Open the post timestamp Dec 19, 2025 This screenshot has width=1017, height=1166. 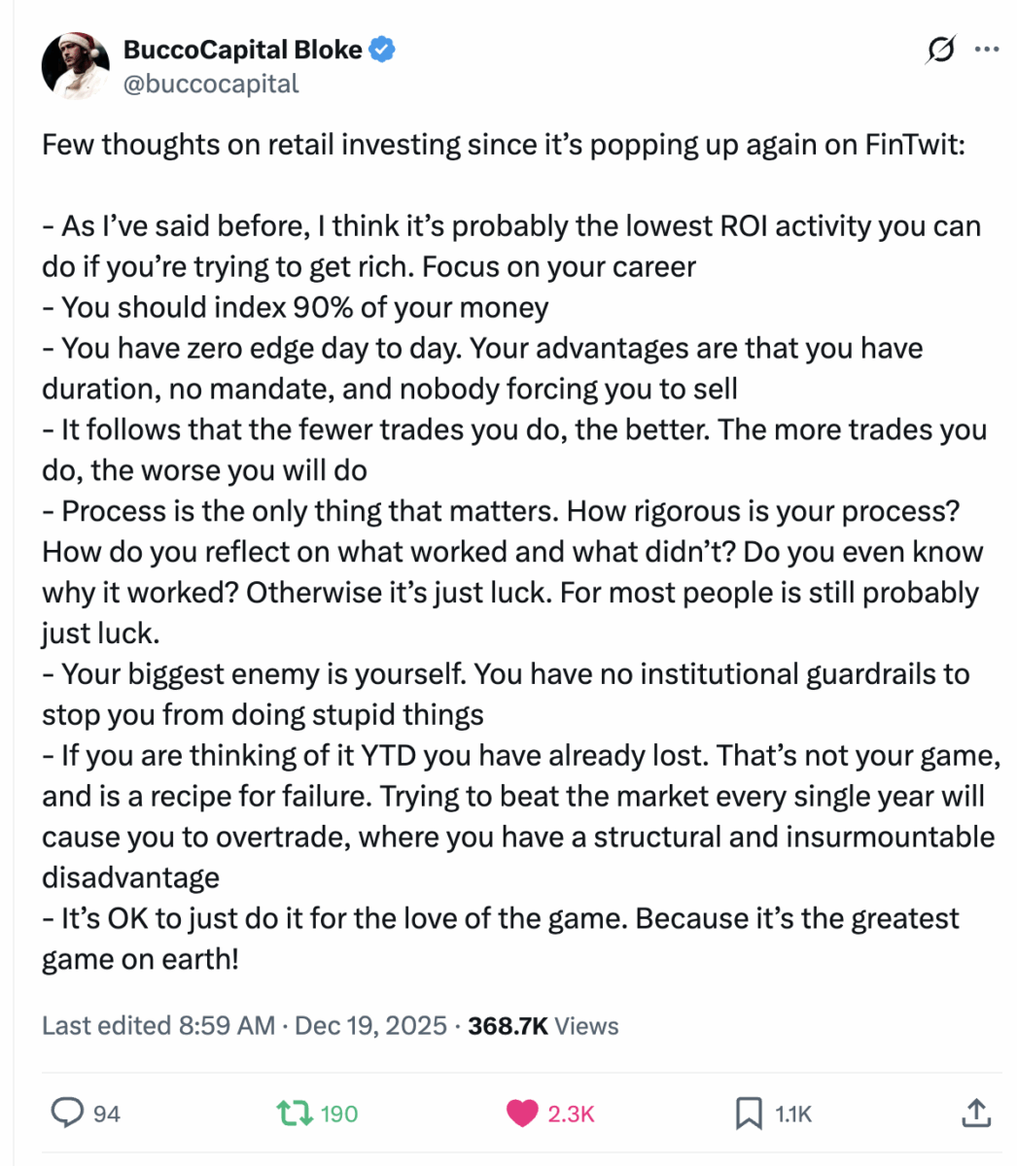(x=370, y=1025)
